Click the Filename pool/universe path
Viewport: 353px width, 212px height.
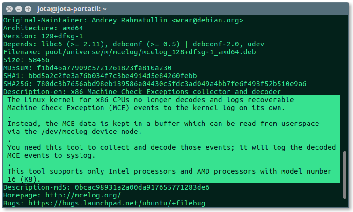[151, 52]
